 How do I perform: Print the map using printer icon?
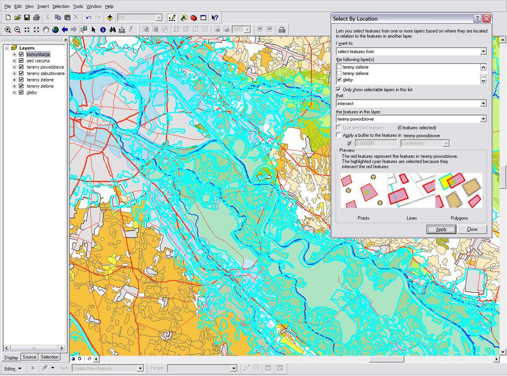pos(36,17)
